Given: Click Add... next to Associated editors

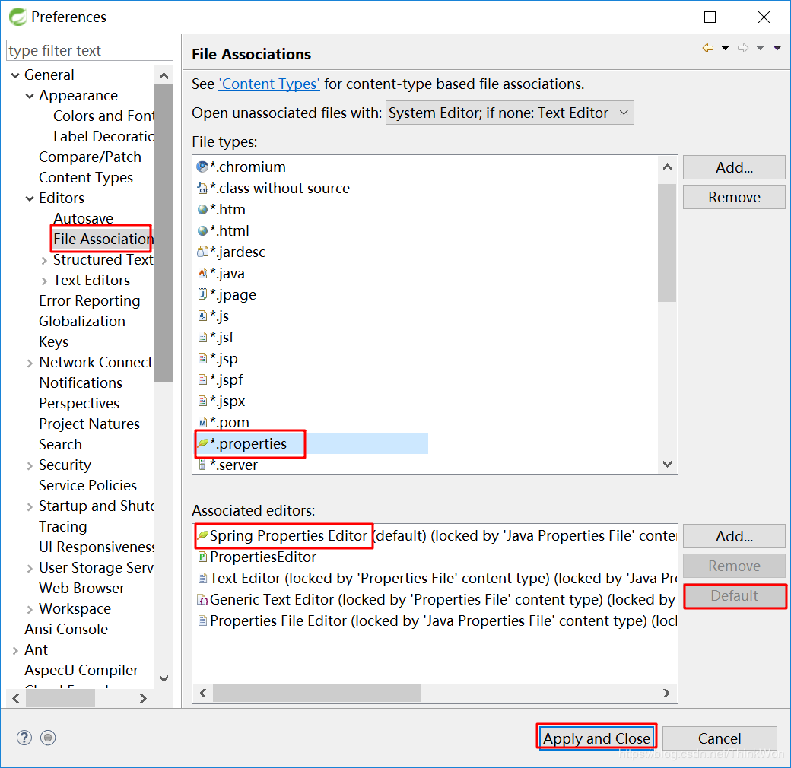Looking at the screenshot, I should pos(734,536).
